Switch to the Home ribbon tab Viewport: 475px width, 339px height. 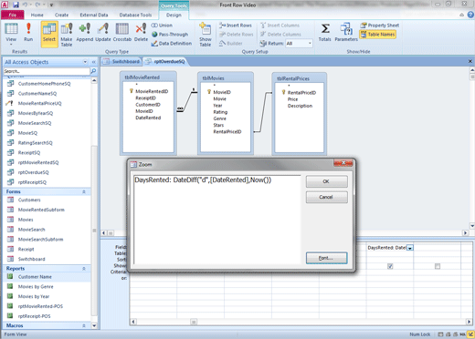pyautogui.click(x=37, y=15)
